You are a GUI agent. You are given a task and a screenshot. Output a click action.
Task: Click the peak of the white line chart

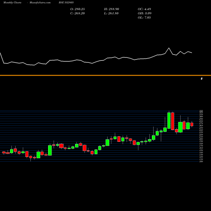coord(169,48)
